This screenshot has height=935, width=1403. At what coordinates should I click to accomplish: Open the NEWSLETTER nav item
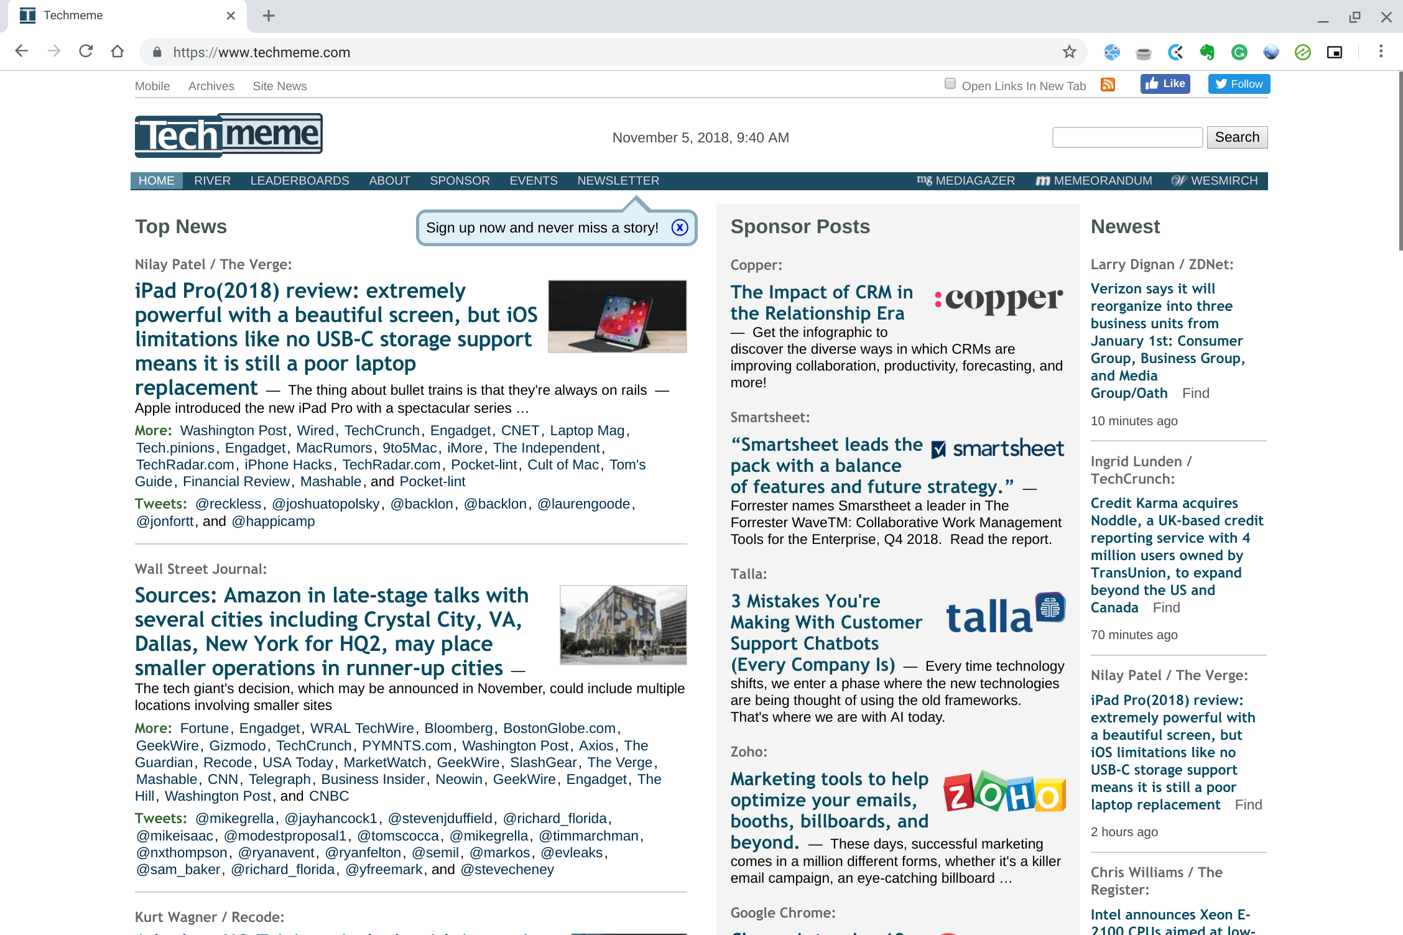(618, 181)
